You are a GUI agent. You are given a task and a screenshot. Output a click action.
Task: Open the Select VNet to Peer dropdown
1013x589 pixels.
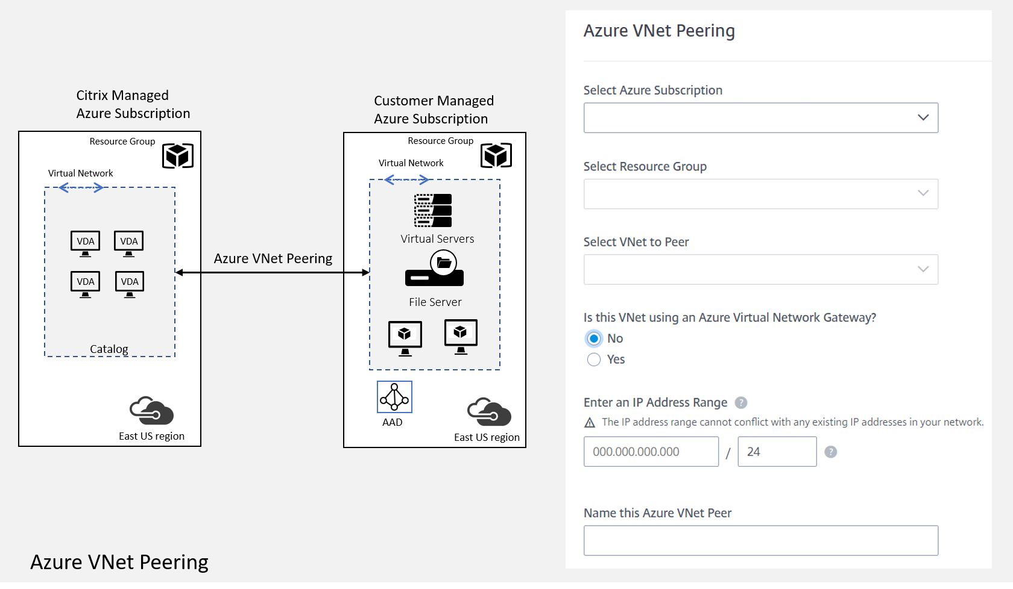[x=760, y=269]
